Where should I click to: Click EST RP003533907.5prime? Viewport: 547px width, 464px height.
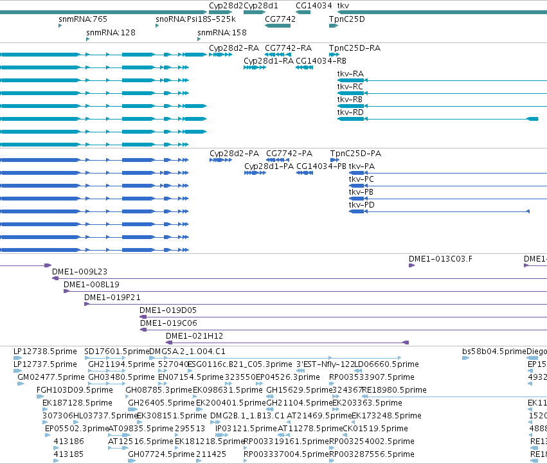point(332,384)
